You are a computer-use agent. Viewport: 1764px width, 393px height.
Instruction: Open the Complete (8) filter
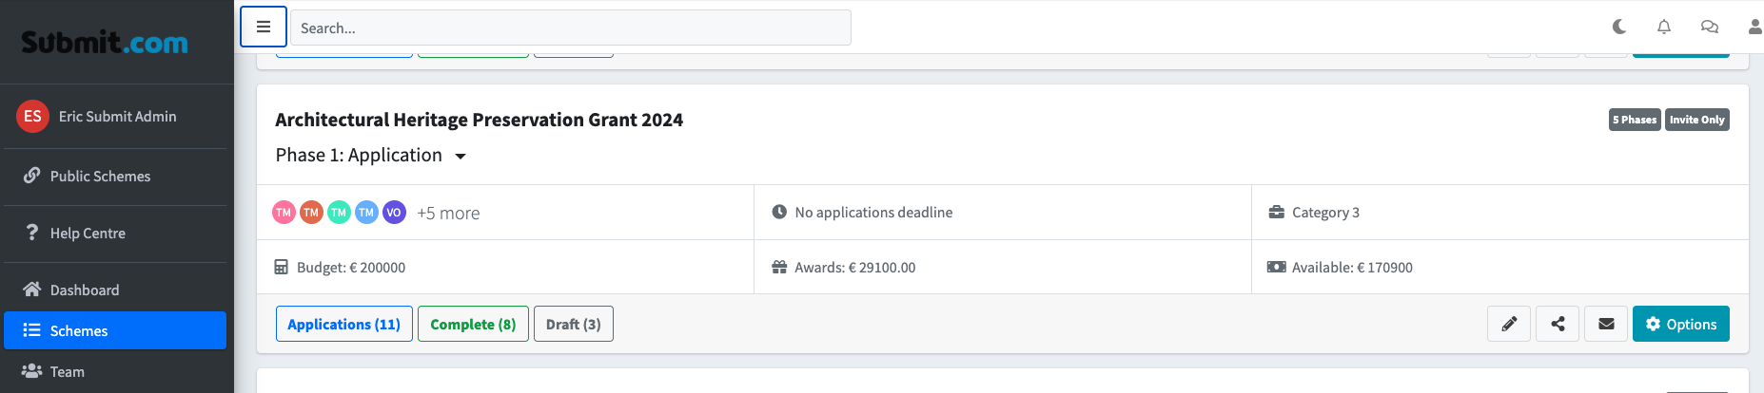(x=473, y=324)
